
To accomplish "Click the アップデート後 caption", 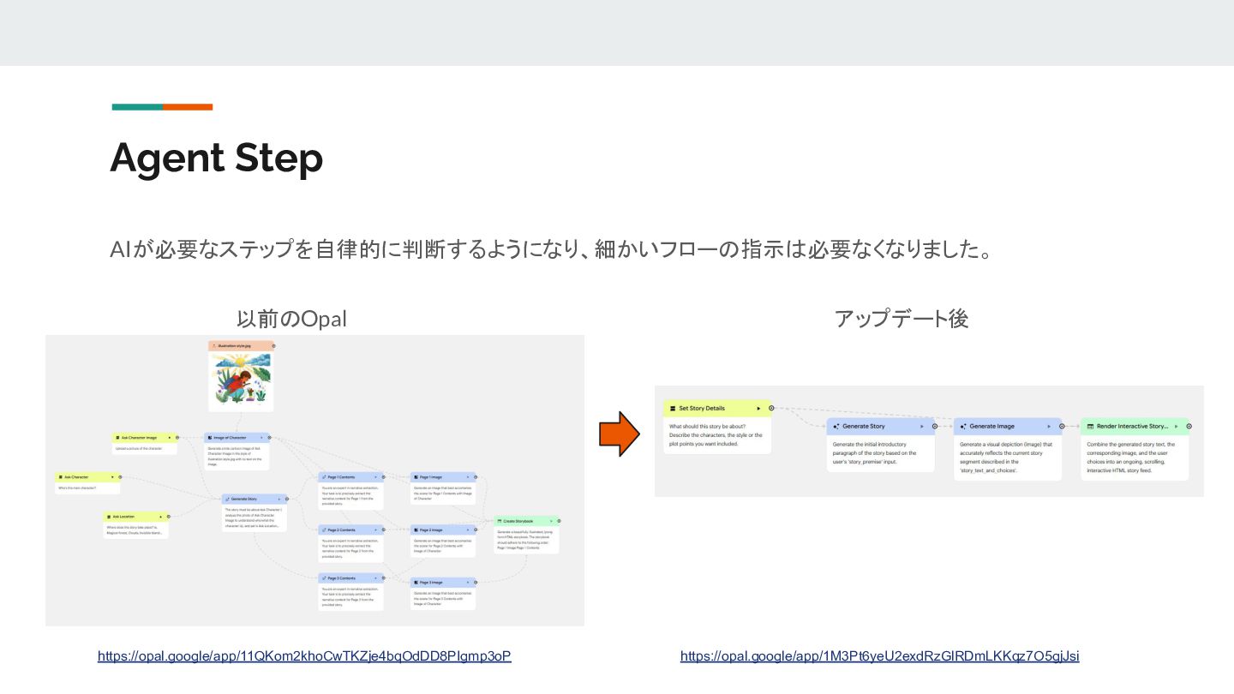I will pyautogui.click(x=902, y=319).
